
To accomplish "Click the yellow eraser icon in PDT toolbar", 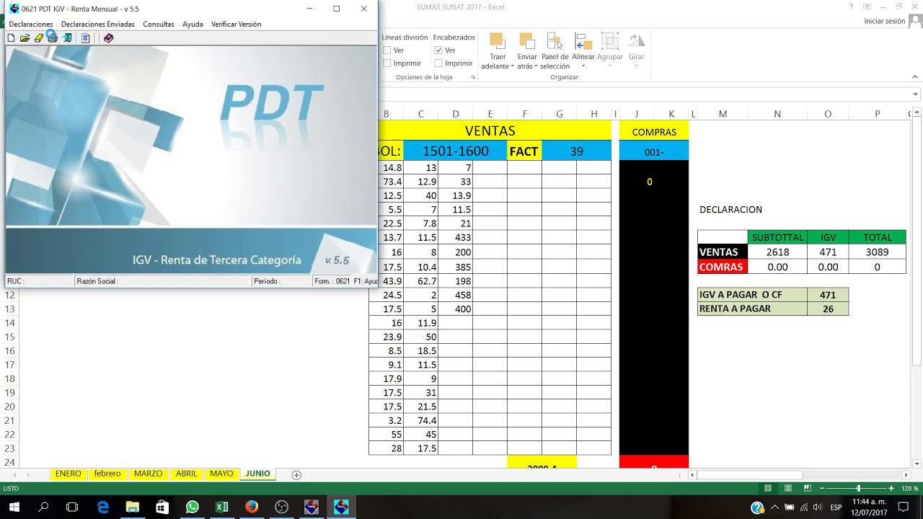I will (x=39, y=38).
